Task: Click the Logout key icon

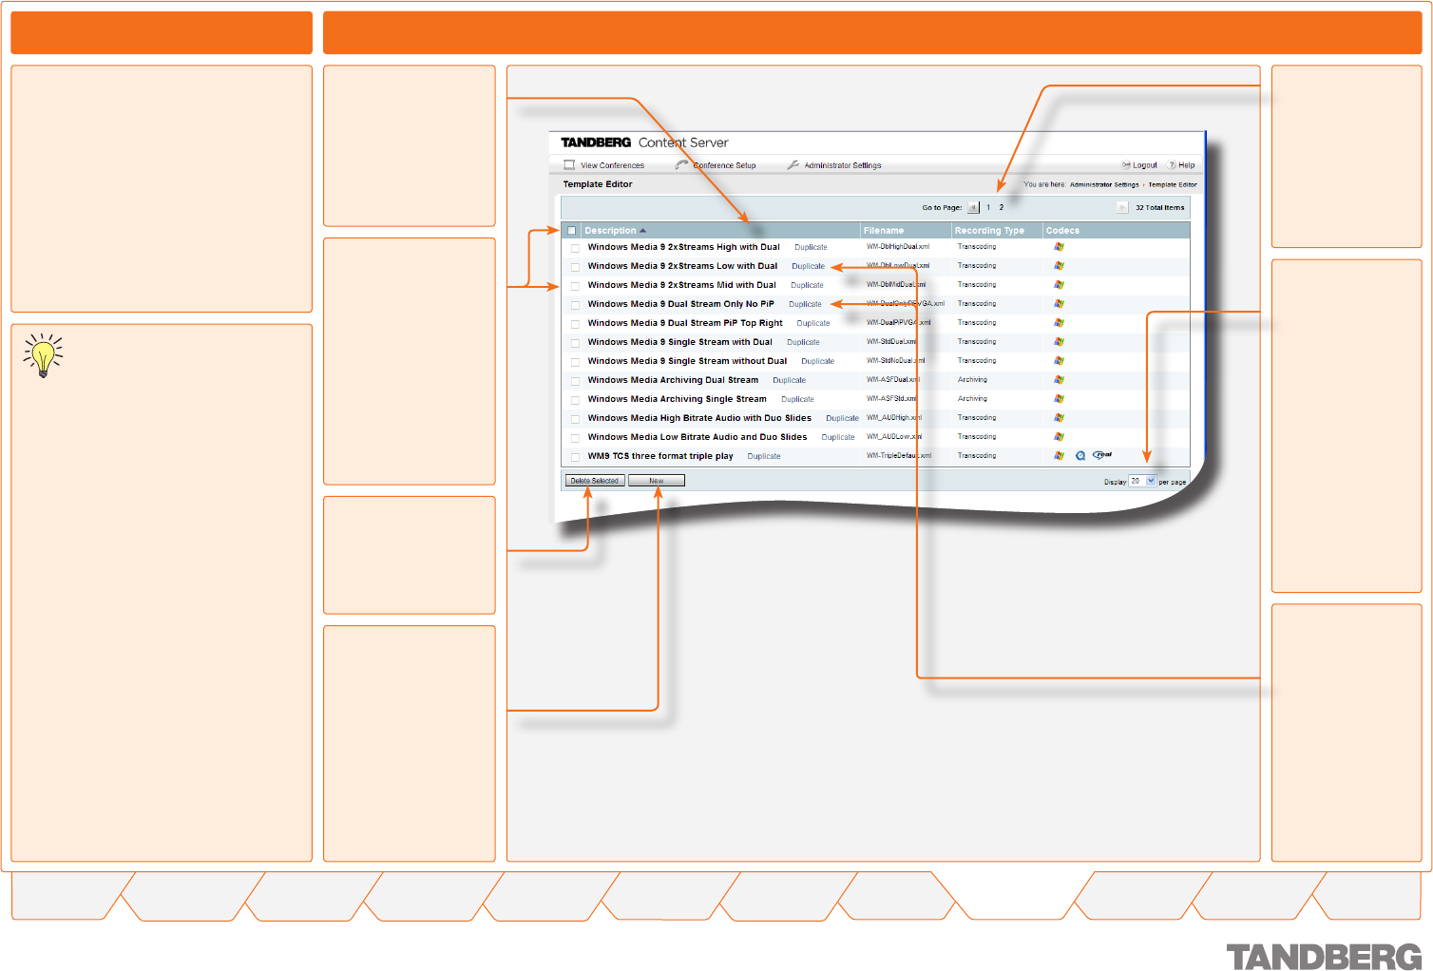Action: tap(1126, 164)
